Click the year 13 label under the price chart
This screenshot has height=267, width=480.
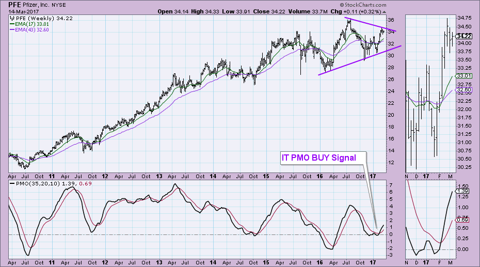point(159,177)
